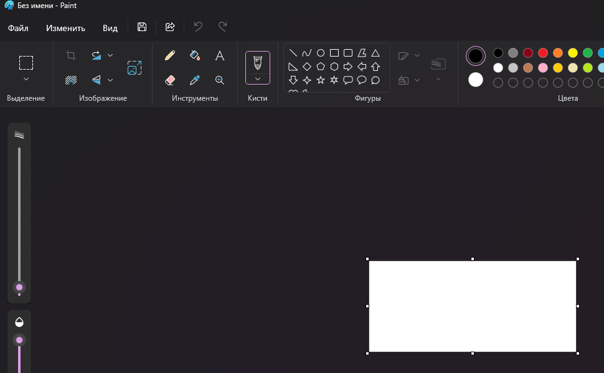This screenshot has width=604, height=373.
Task: Select Color 2 white secondary circle
Action: click(476, 80)
